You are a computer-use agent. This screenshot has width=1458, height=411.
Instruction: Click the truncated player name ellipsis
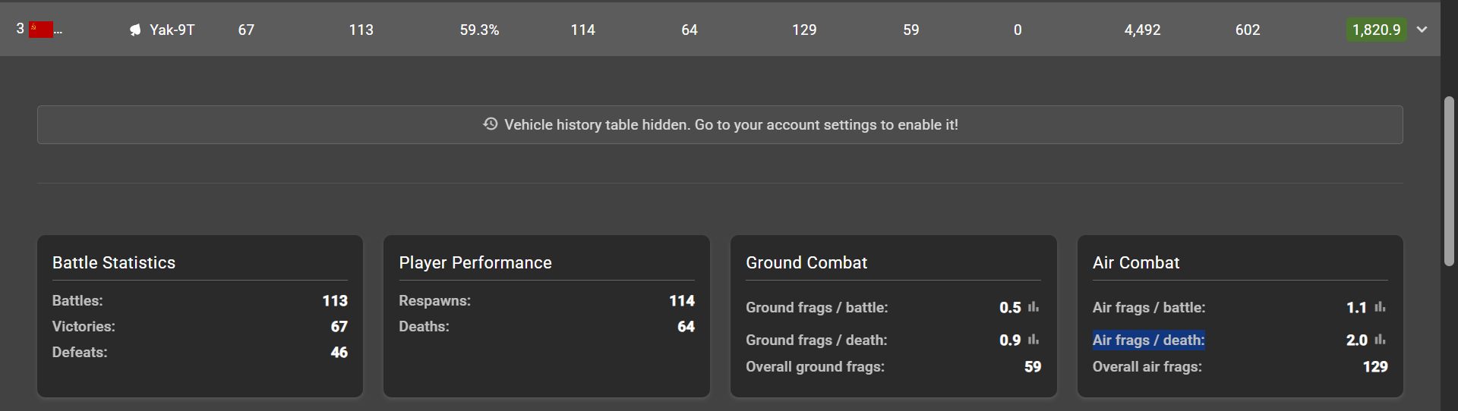(x=58, y=30)
